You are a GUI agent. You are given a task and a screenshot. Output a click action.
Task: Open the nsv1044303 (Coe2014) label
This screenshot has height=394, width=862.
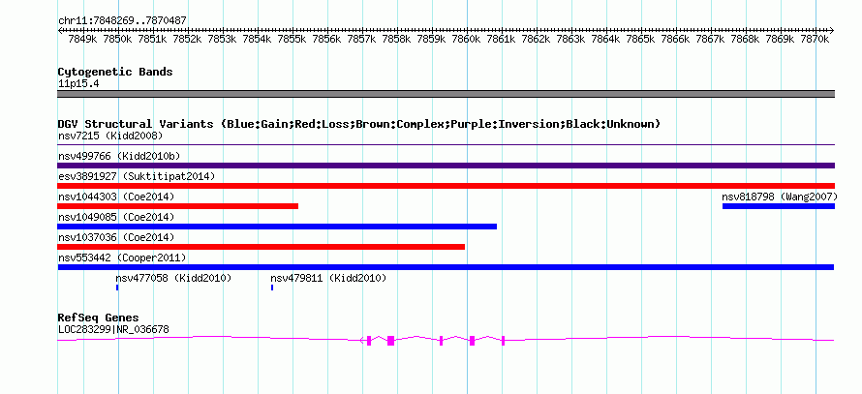115,197
